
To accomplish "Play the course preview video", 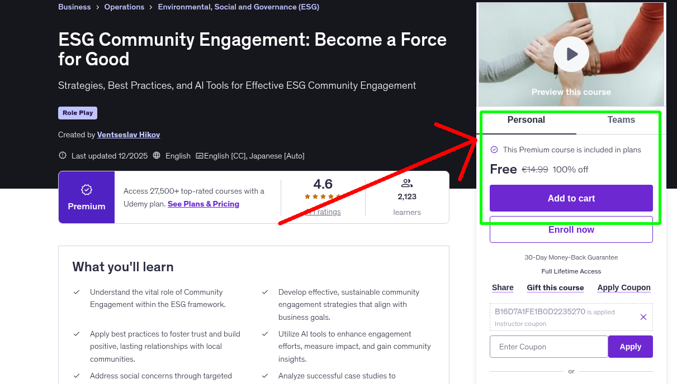I will [571, 54].
